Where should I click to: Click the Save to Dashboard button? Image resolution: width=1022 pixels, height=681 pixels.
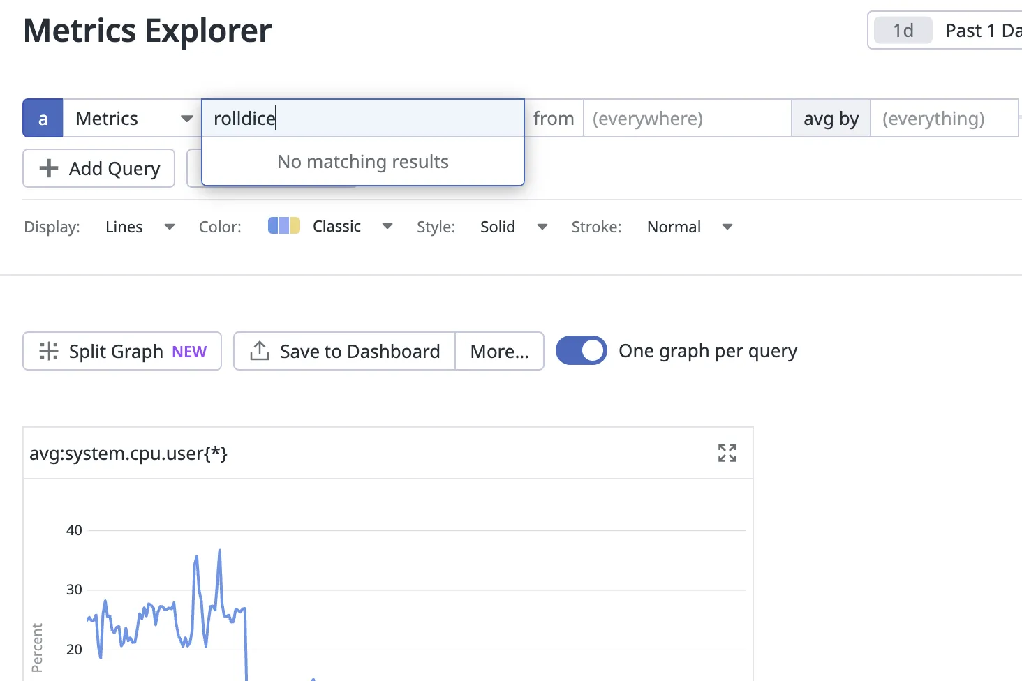344,351
